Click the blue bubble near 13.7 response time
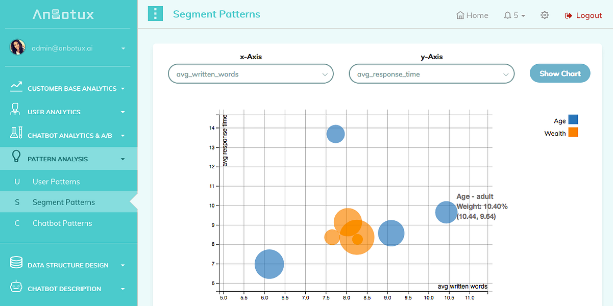This screenshot has height=306, width=613. [335, 135]
